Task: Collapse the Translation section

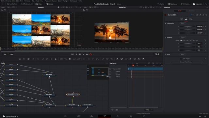Action: point(166,23)
